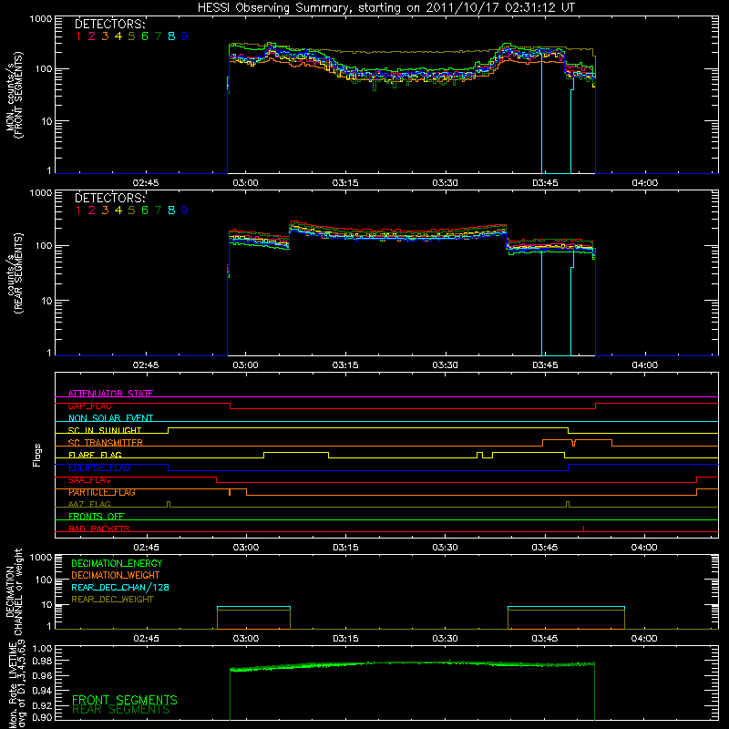Click DETECTORS: label in rear segments plot
729x729 pixels.
click(x=110, y=198)
